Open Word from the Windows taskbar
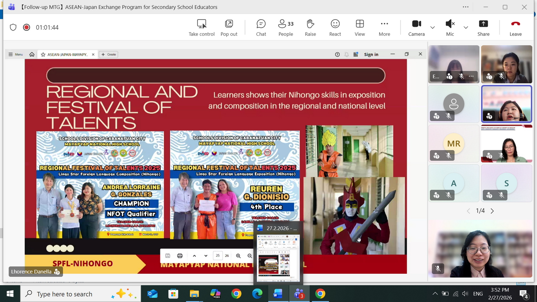The image size is (537, 302). [278, 294]
